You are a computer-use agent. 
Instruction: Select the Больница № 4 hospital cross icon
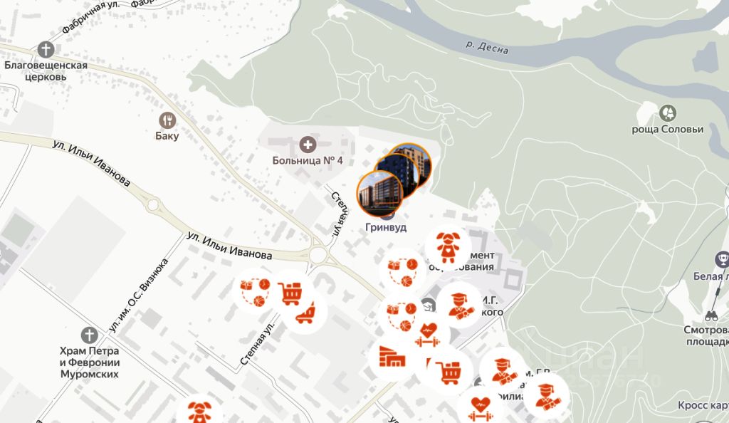pyautogui.click(x=308, y=145)
